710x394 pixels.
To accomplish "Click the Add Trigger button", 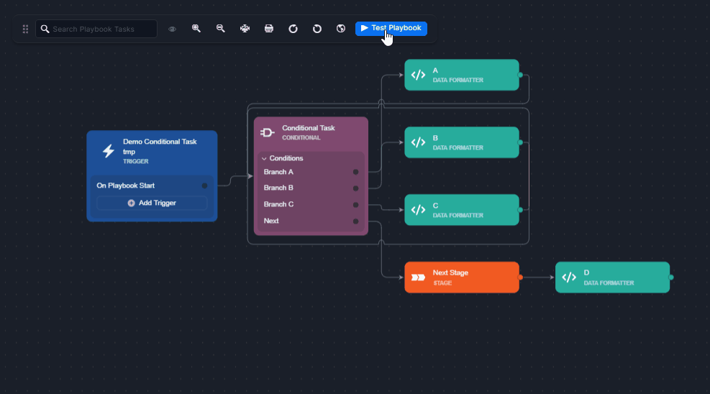I will (152, 203).
